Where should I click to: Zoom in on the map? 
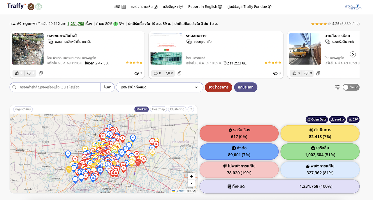[x=191, y=176]
